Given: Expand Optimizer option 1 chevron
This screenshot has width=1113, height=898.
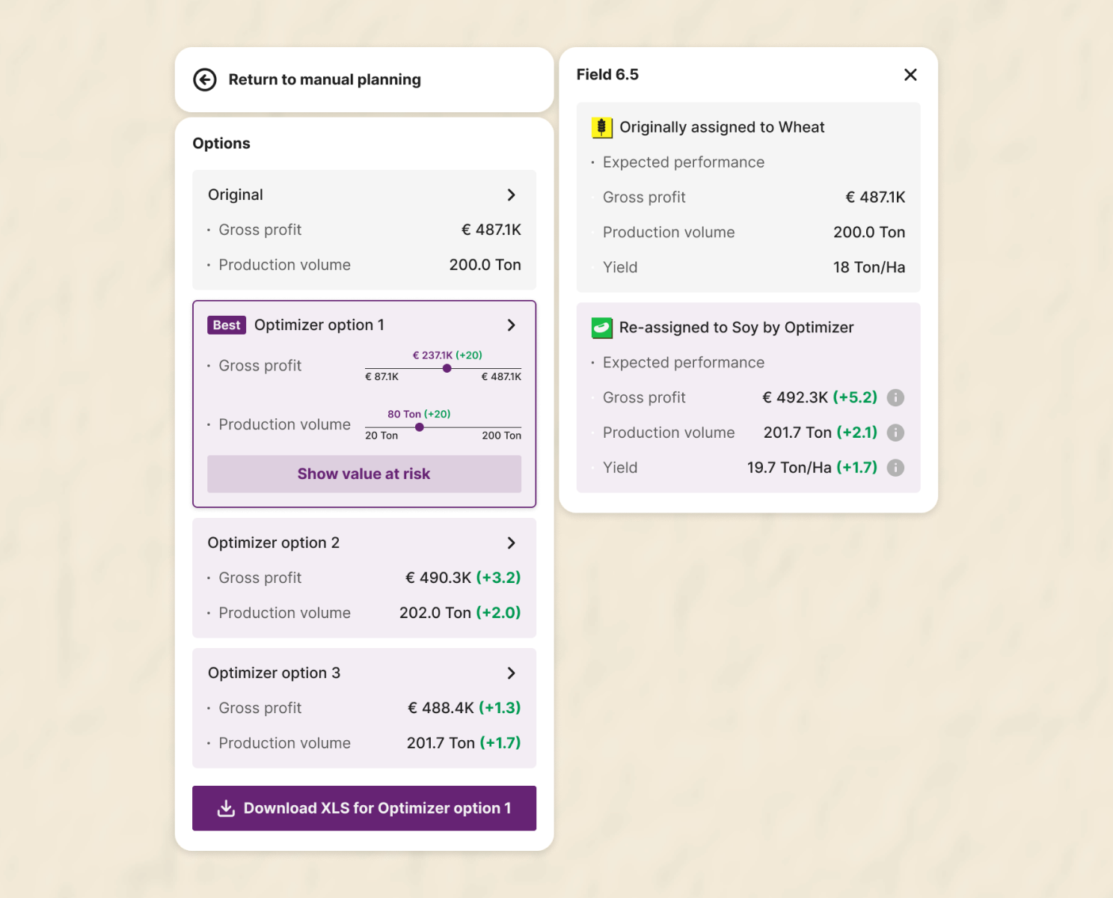Looking at the screenshot, I should (512, 326).
